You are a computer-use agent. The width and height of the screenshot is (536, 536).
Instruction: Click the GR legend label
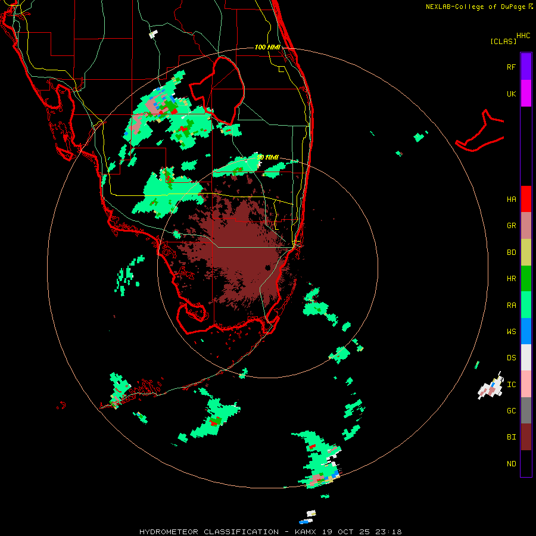(x=511, y=226)
